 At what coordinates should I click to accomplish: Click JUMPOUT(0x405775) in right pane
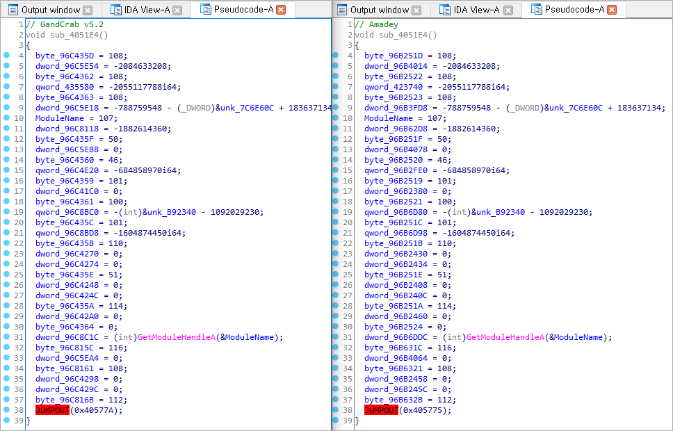(x=407, y=410)
